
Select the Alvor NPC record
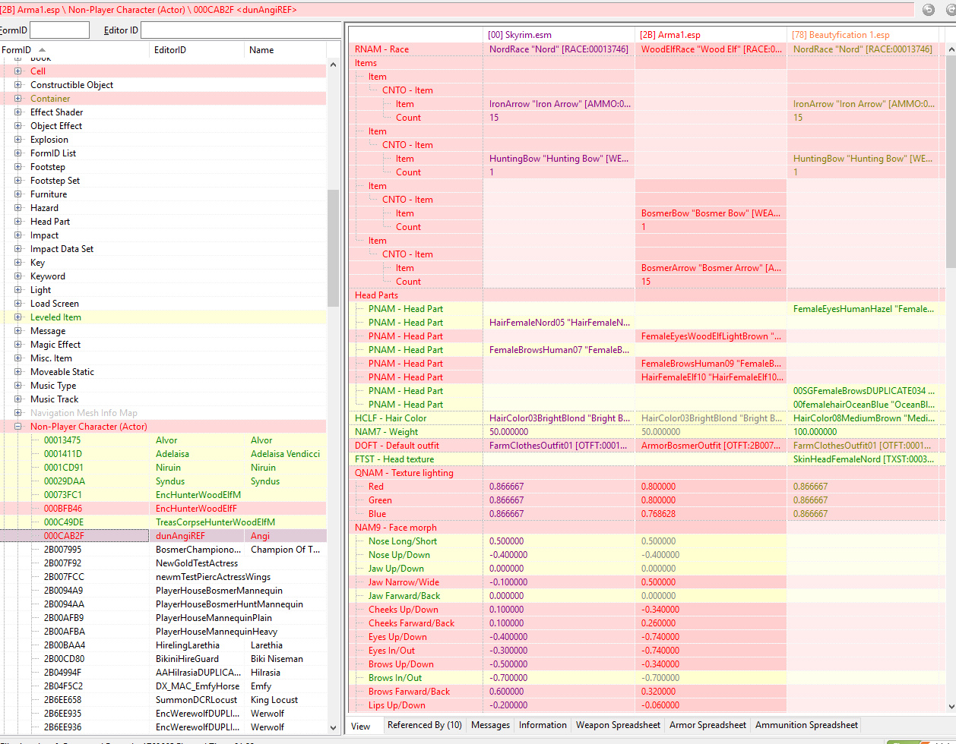166,440
